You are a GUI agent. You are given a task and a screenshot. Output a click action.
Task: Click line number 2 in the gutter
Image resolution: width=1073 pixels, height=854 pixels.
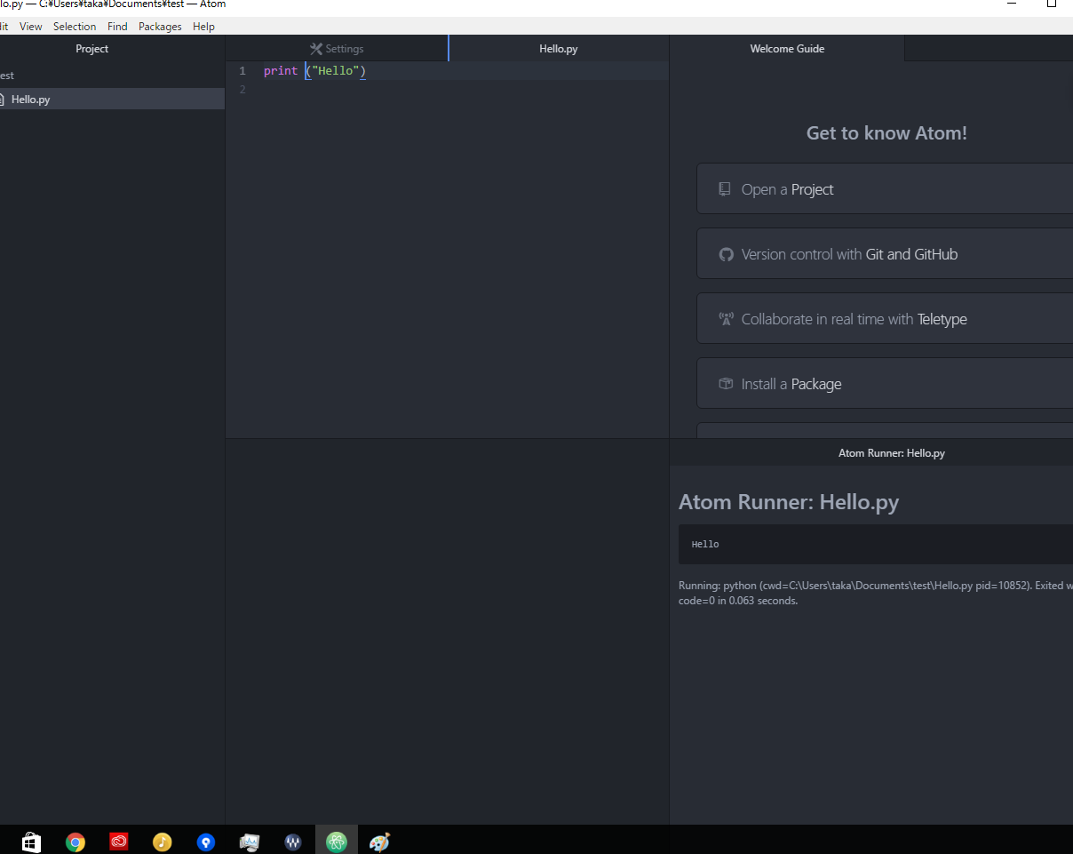click(x=242, y=90)
